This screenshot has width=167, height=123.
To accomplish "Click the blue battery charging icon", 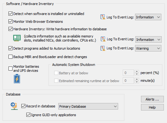I will 17,79.
